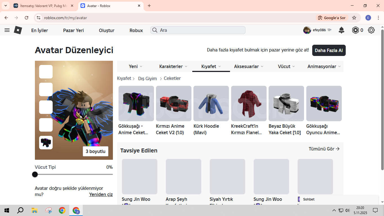Open the Roblox hamburger navigation menu

click(7, 30)
